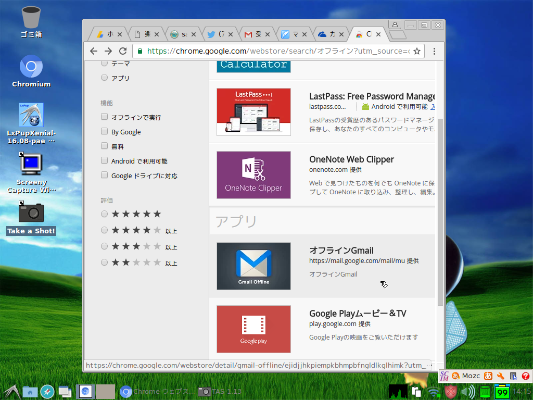Open the Chrome three-dot menu
Viewport: 533px width, 400px height.
[x=434, y=51]
